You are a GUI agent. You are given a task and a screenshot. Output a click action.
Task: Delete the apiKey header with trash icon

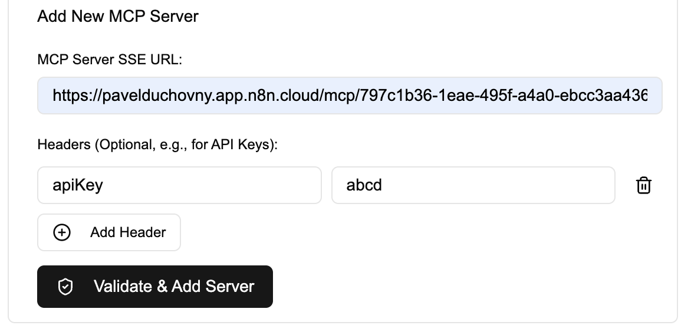pos(643,186)
